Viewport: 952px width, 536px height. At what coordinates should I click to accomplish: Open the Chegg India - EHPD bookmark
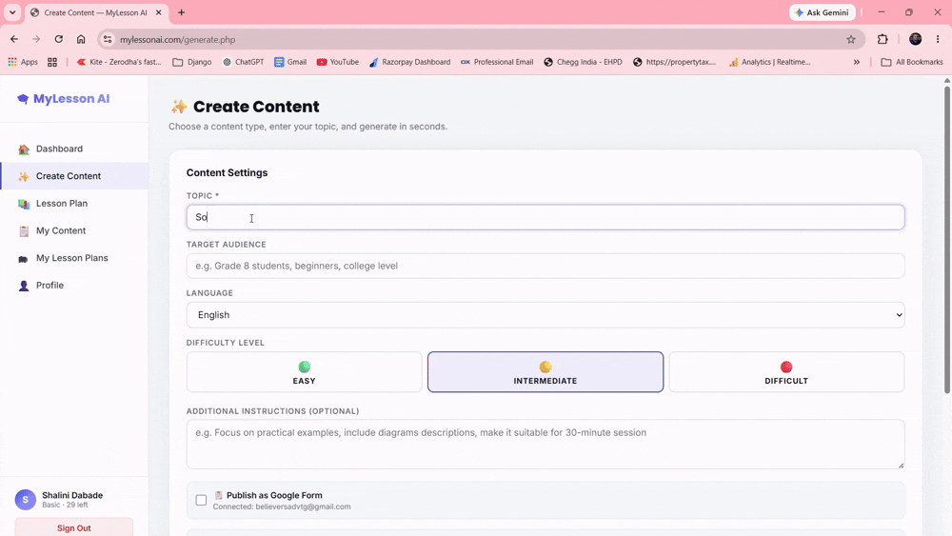583,62
